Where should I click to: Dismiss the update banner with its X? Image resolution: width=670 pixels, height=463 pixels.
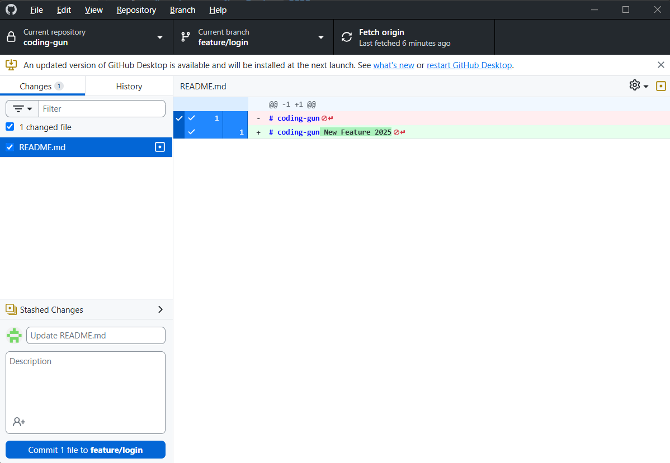660,65
